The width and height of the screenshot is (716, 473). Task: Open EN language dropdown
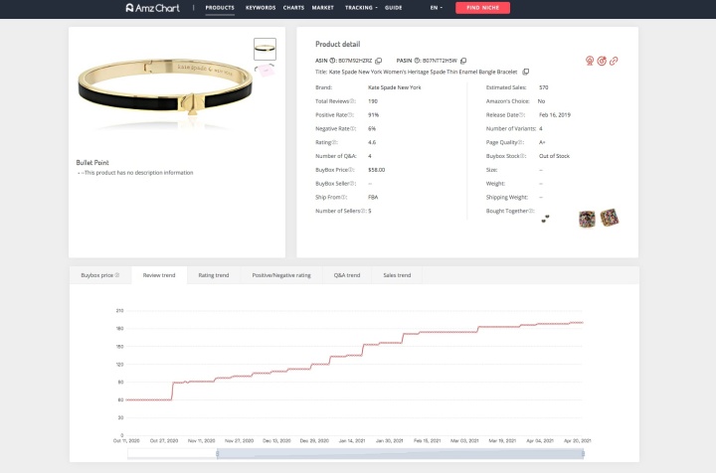point(437,8)
